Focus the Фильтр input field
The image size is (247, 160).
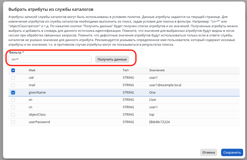click(x=50, y=59)
